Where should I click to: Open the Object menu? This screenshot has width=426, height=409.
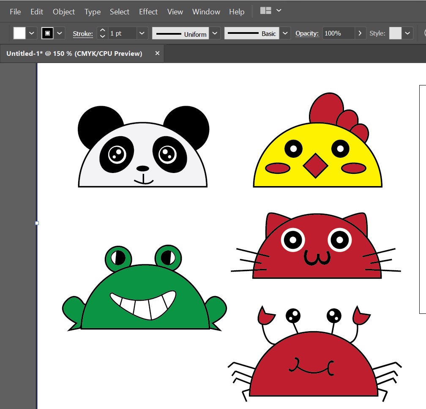(x=64, y=11)
